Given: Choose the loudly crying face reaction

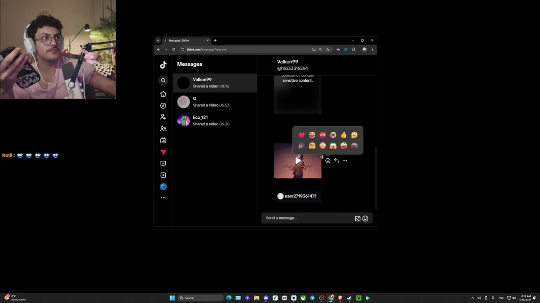Looking at the screenshot, I should point(333,135).
